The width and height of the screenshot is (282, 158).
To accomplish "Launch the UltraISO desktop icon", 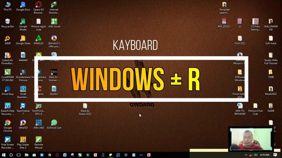I will coord(23,125).
